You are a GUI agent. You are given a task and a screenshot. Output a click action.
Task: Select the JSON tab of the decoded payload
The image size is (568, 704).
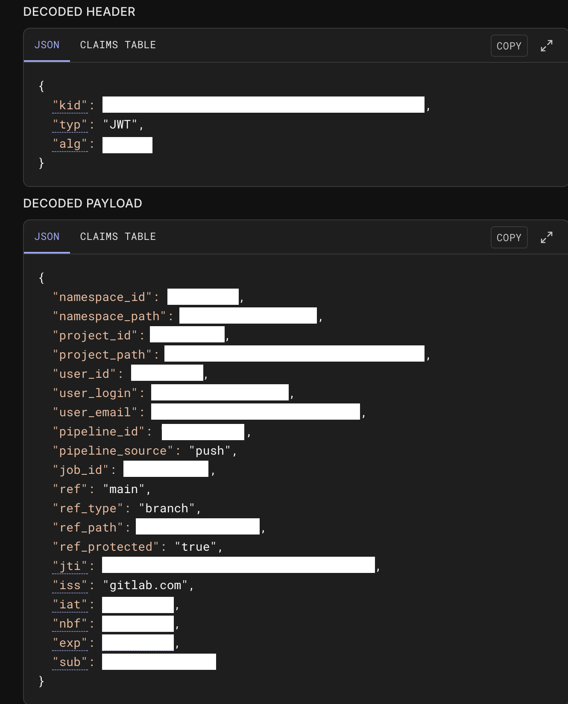47,237
